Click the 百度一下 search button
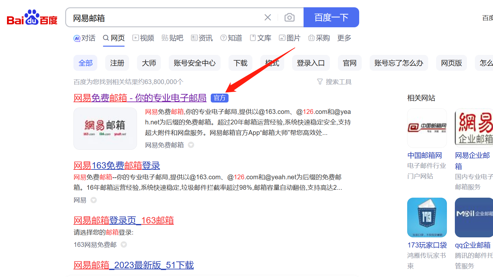Screen dimensions: 493x277 (x=331, y=17)
